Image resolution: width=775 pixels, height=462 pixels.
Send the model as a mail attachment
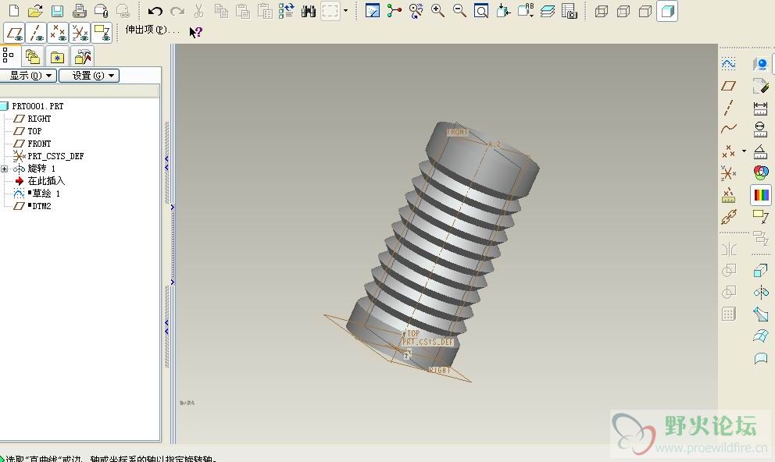[x=101, y=11]
